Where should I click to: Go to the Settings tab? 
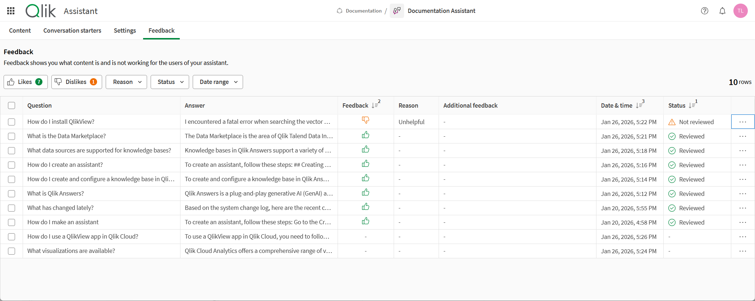coord(125,30)
